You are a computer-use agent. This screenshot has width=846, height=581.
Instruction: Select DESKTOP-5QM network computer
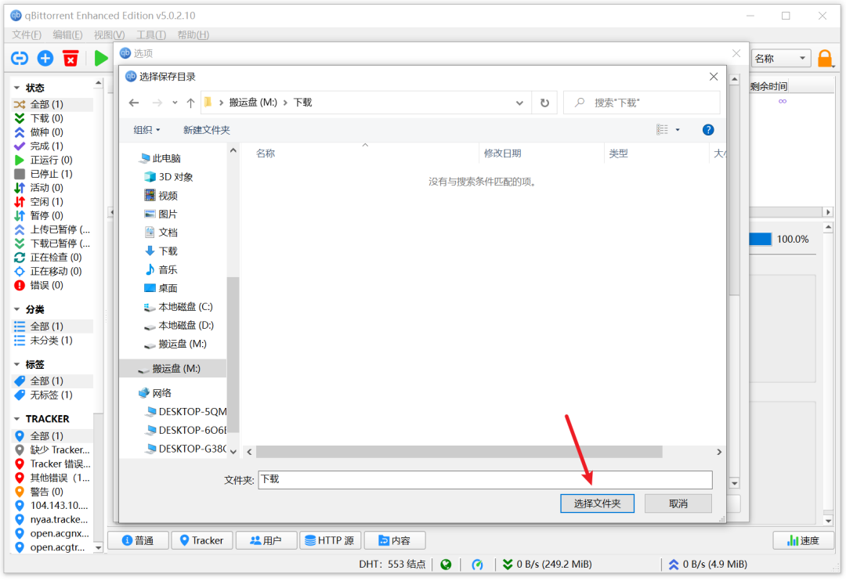pos(186,412)
